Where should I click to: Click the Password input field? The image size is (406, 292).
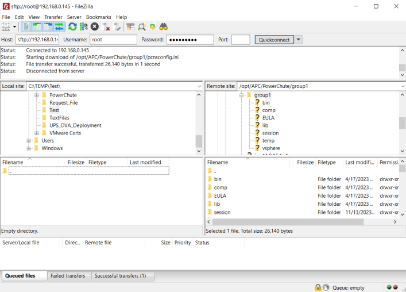pyautogui.click(x=190, y=40)
